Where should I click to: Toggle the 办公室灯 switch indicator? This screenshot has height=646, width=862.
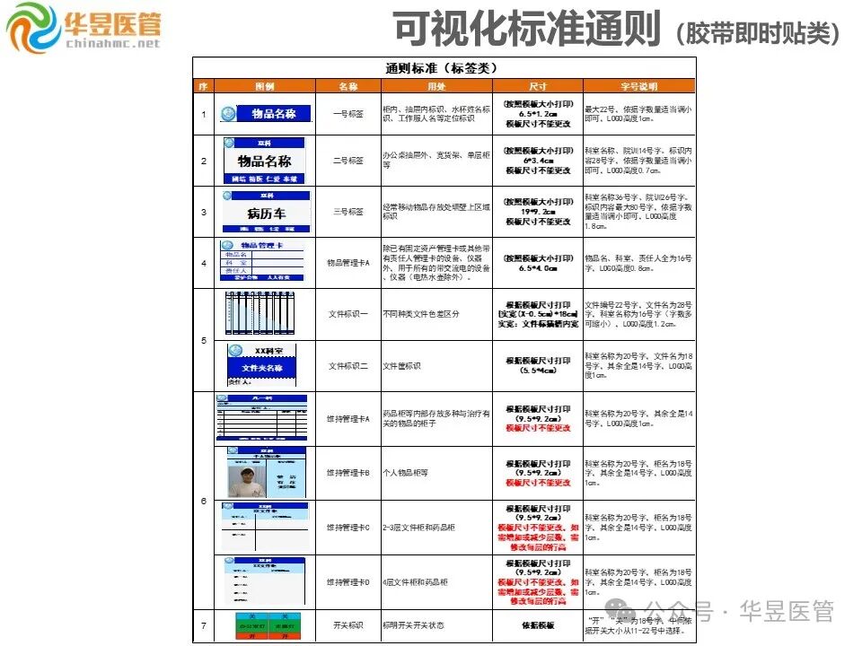(x=252, y=625)
